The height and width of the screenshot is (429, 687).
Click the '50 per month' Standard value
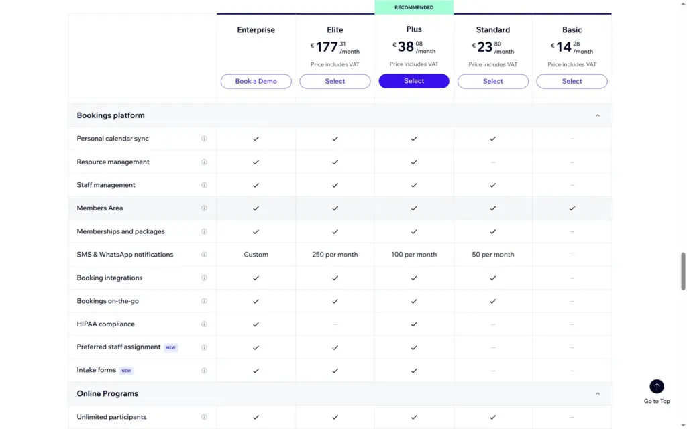click(493, 255)
